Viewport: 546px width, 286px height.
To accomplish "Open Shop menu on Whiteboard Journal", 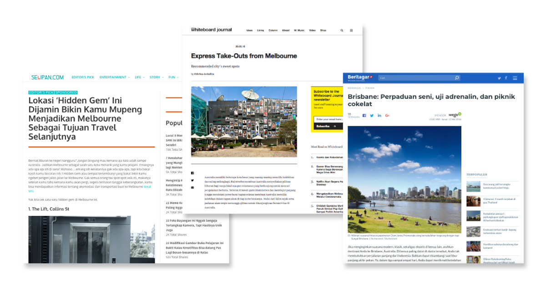I will (323, 31).
